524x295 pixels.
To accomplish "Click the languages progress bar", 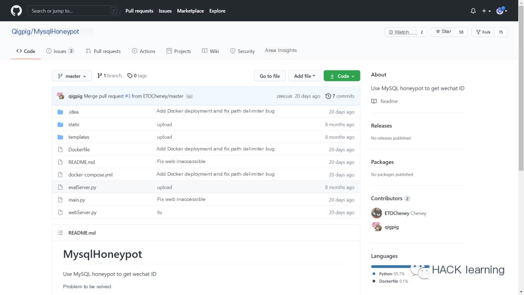I will [x=400, y=266].
